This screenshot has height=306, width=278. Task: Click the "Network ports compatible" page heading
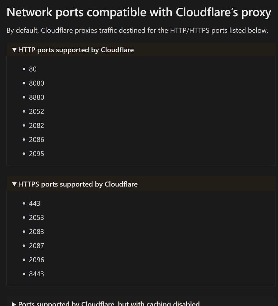139,13
